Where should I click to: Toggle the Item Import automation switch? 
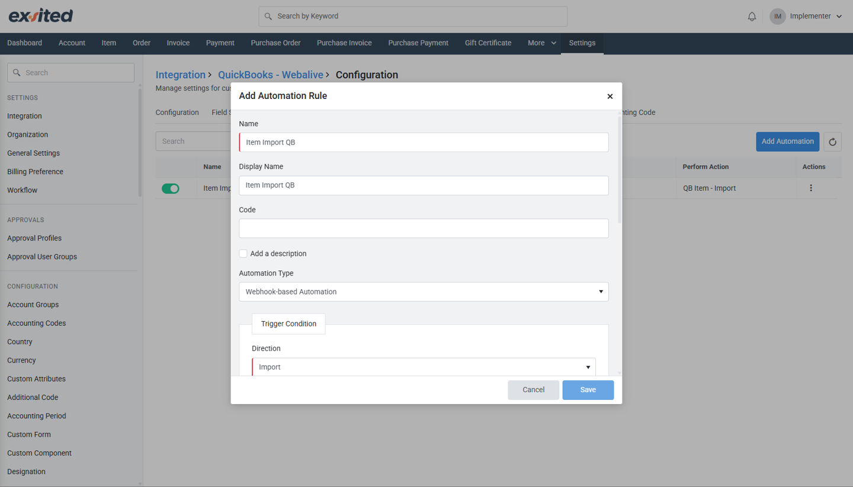coord(171,188)
